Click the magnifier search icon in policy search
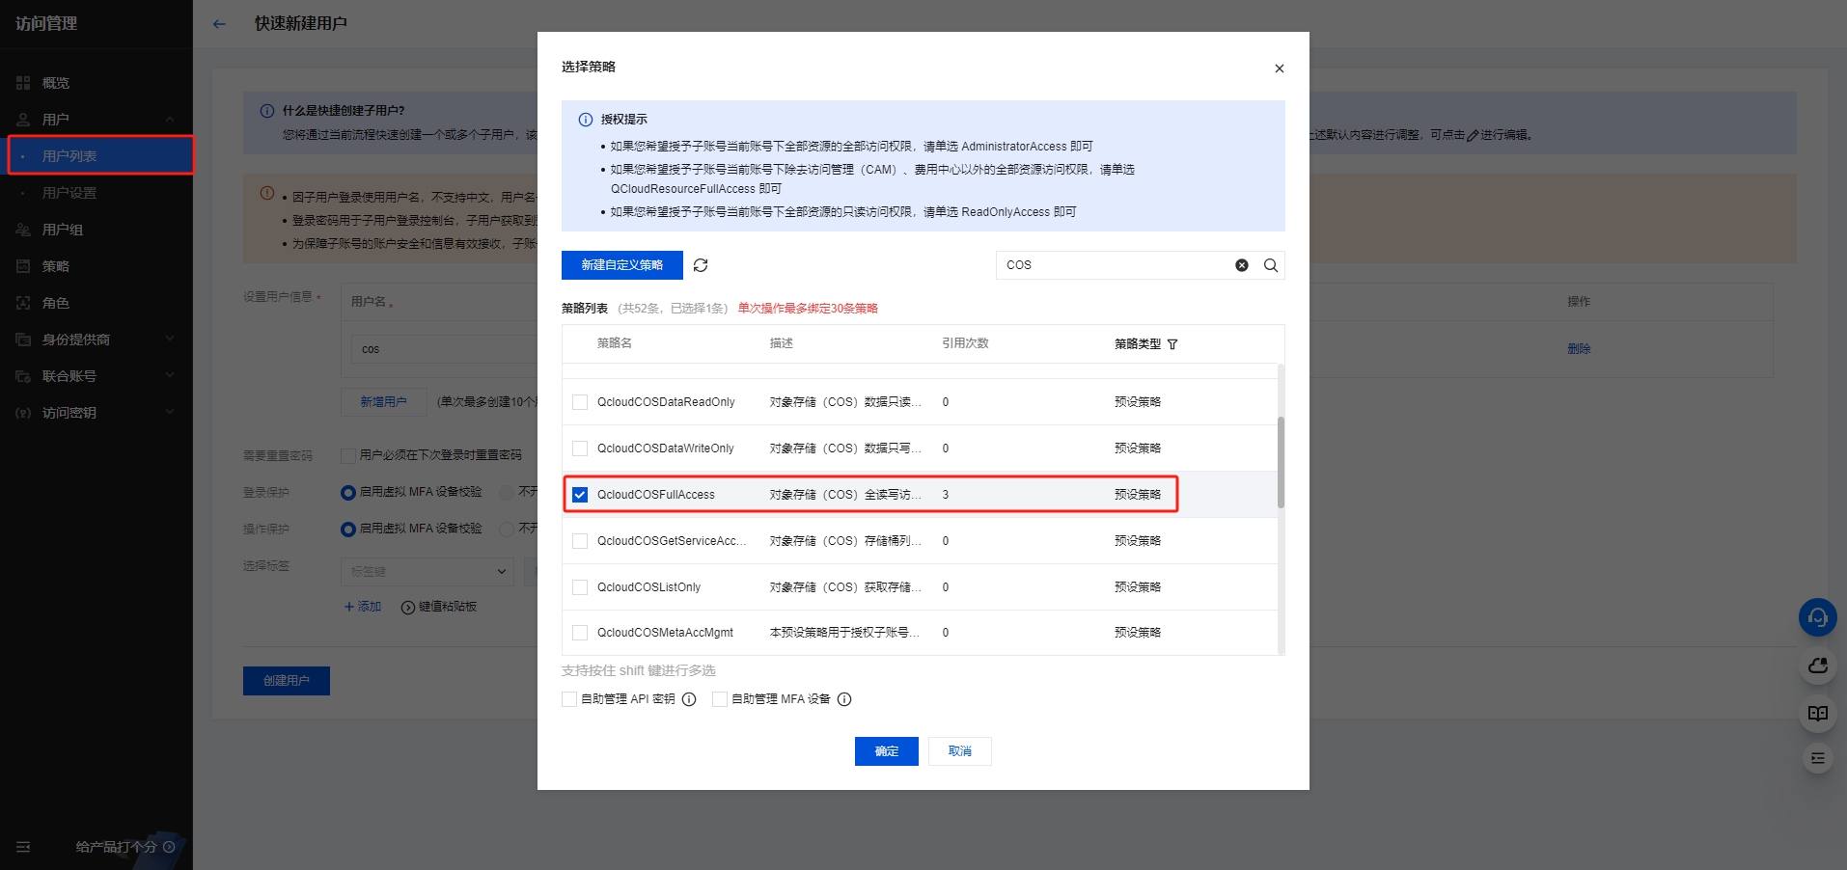The height and width of the screenshot is (870, 1847). click(x=1271, y=265)
